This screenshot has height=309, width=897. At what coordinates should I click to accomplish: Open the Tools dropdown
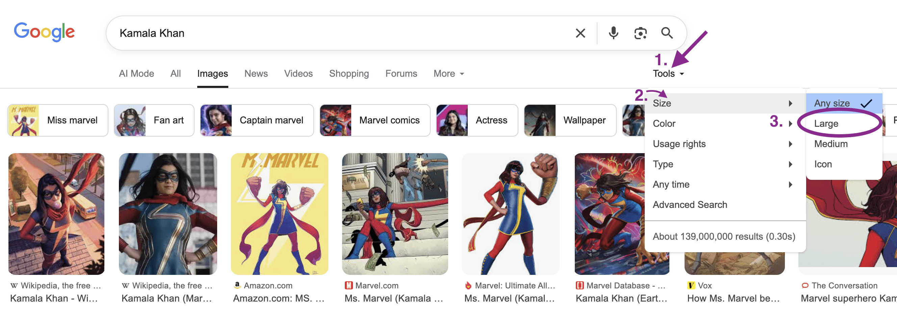click(x=668, y=74)
